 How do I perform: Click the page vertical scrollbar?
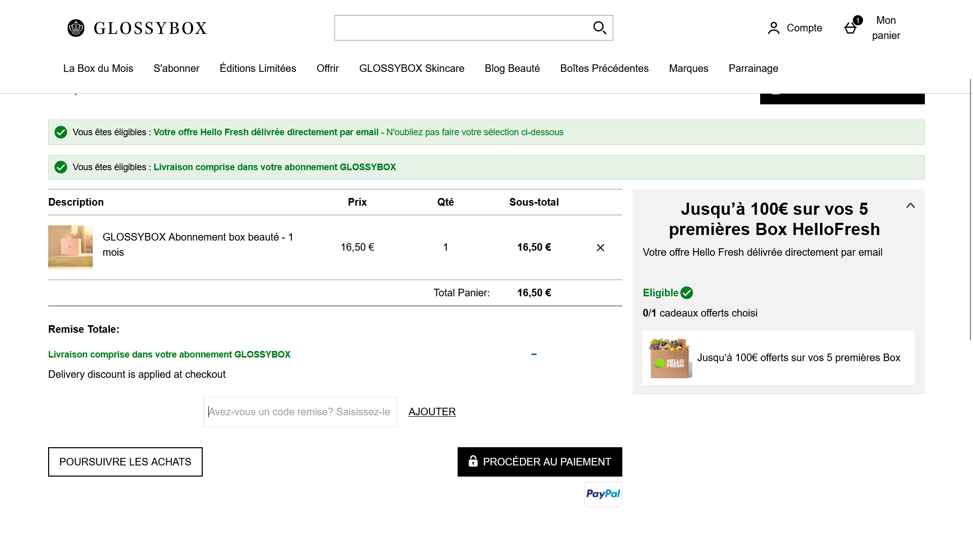[x=970, y=209]
